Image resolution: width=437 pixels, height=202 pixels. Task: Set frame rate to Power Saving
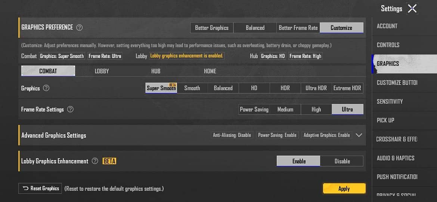pyautogui.click(x=254, y=110)
